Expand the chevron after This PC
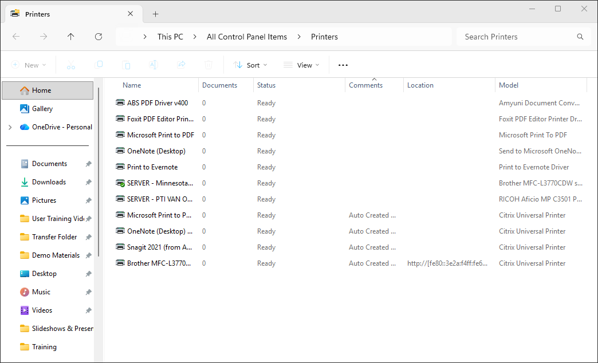 click(x=195, y=37)
